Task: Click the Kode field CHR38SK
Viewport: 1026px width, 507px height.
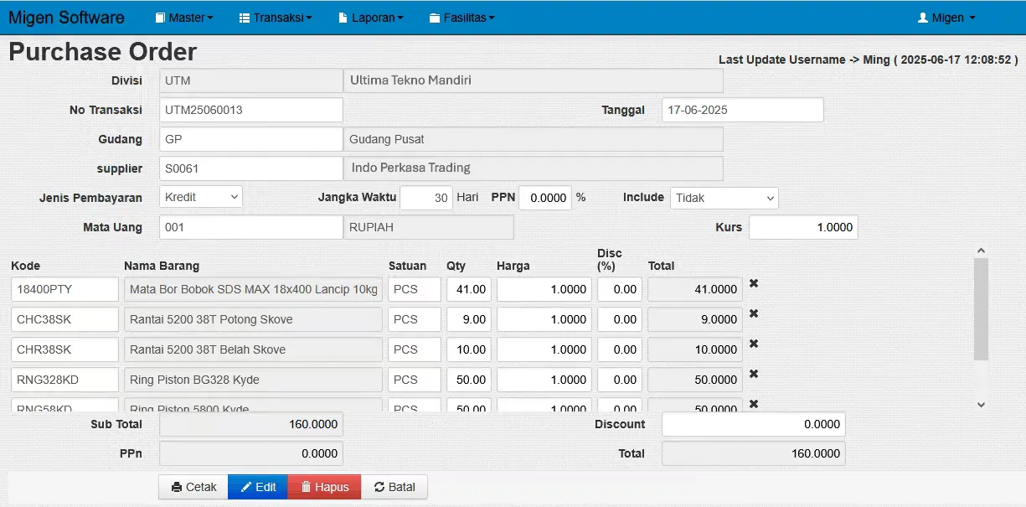Action: click(x=65, y=349)
